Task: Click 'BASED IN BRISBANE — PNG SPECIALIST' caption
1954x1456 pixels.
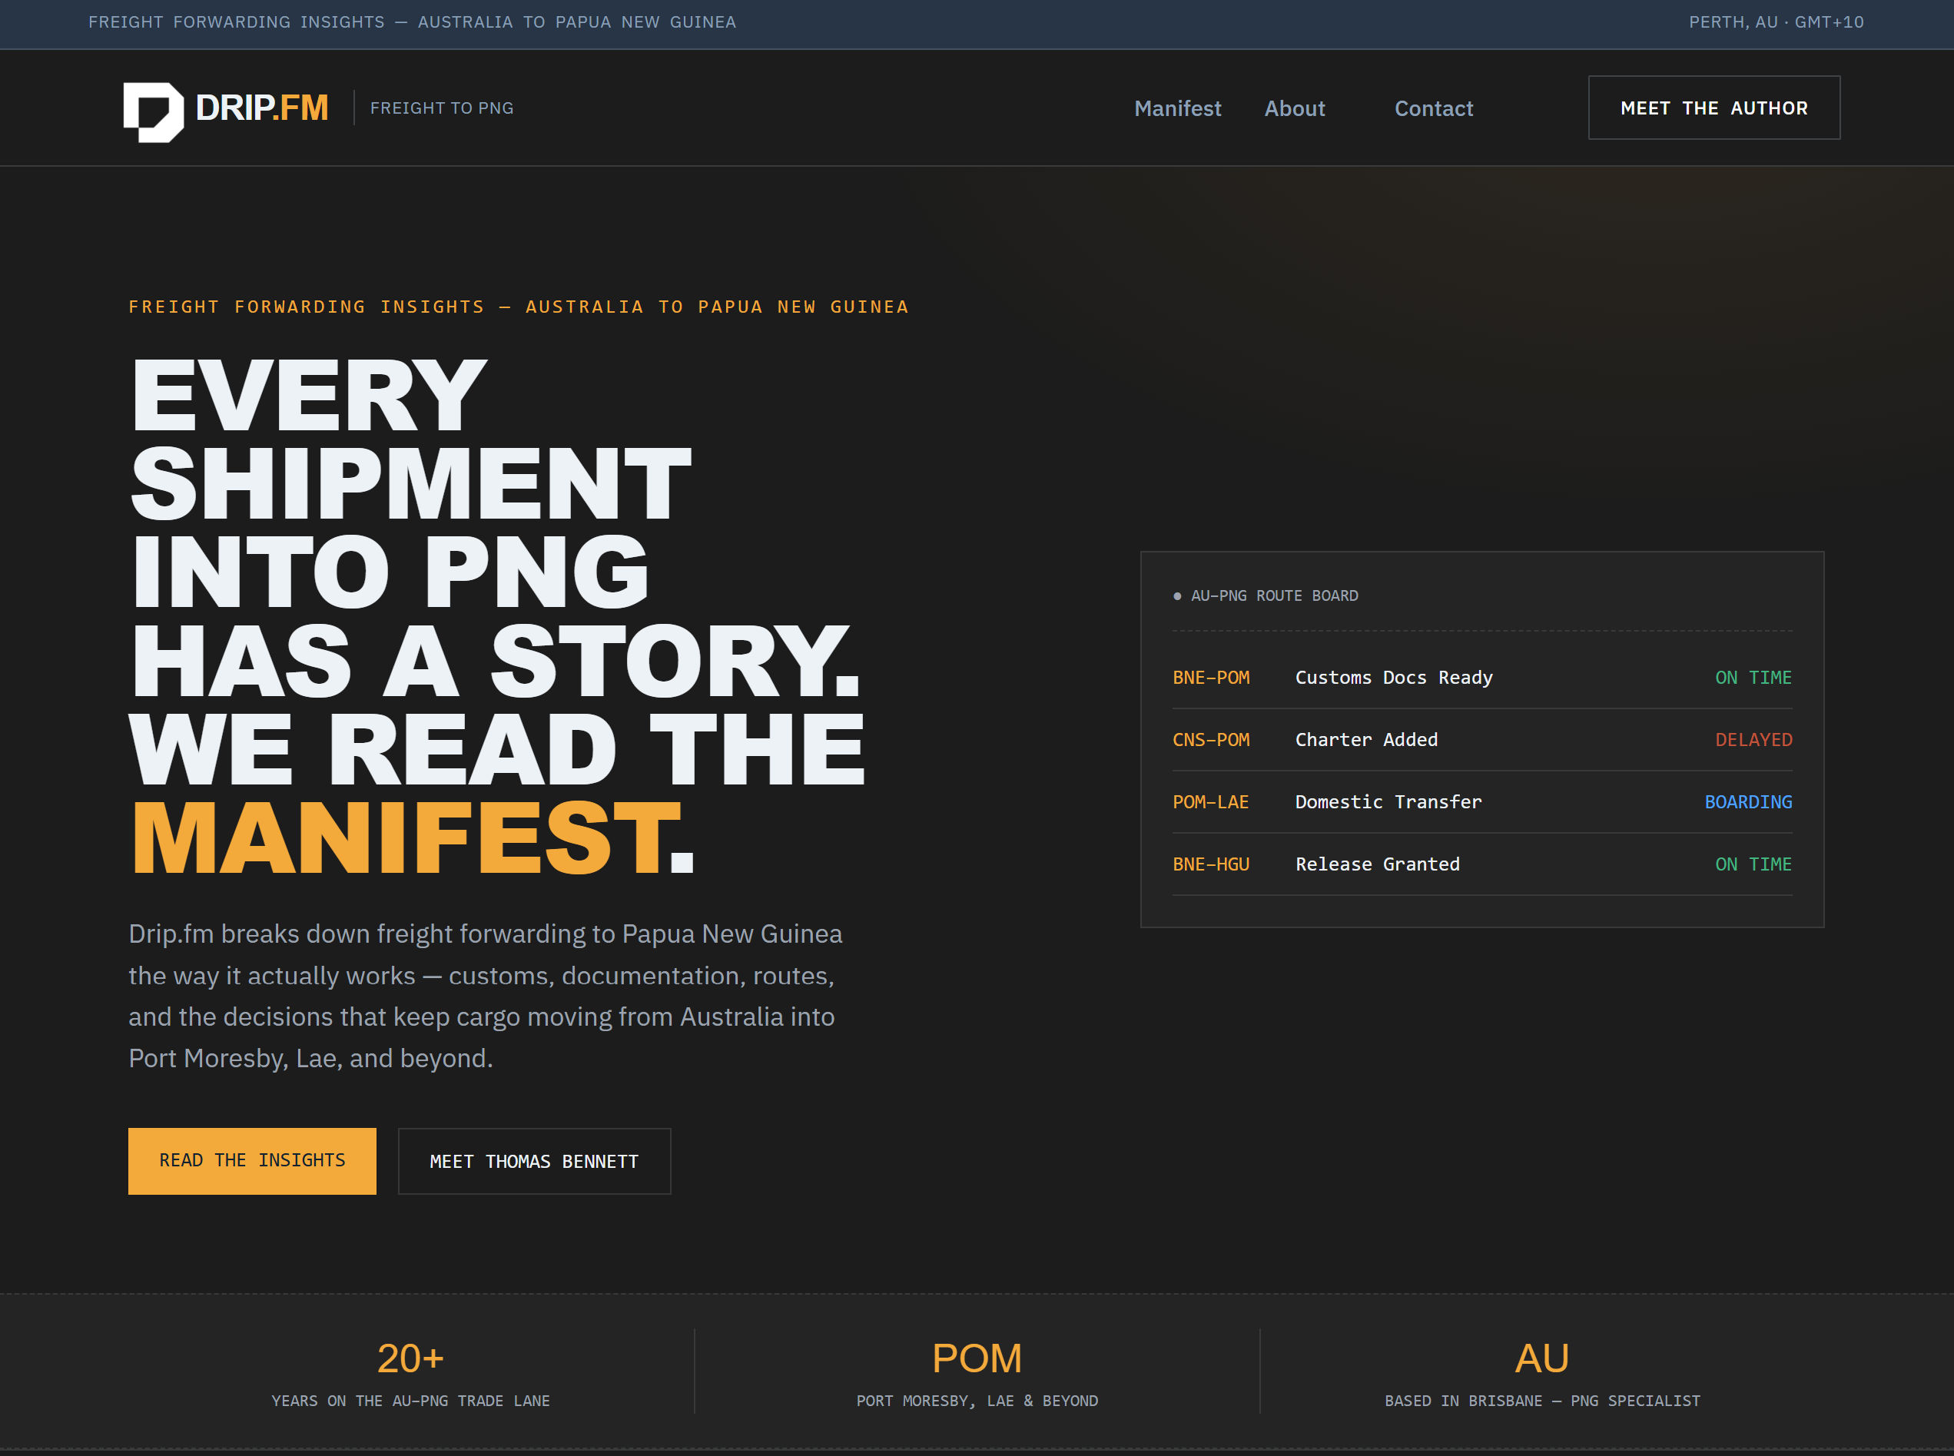Action: click(1542, 1401)
